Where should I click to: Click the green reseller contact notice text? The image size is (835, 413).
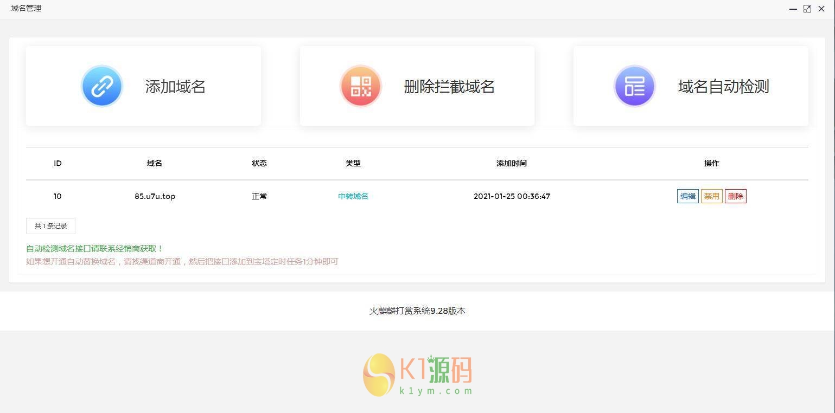(x=94, y=248)
